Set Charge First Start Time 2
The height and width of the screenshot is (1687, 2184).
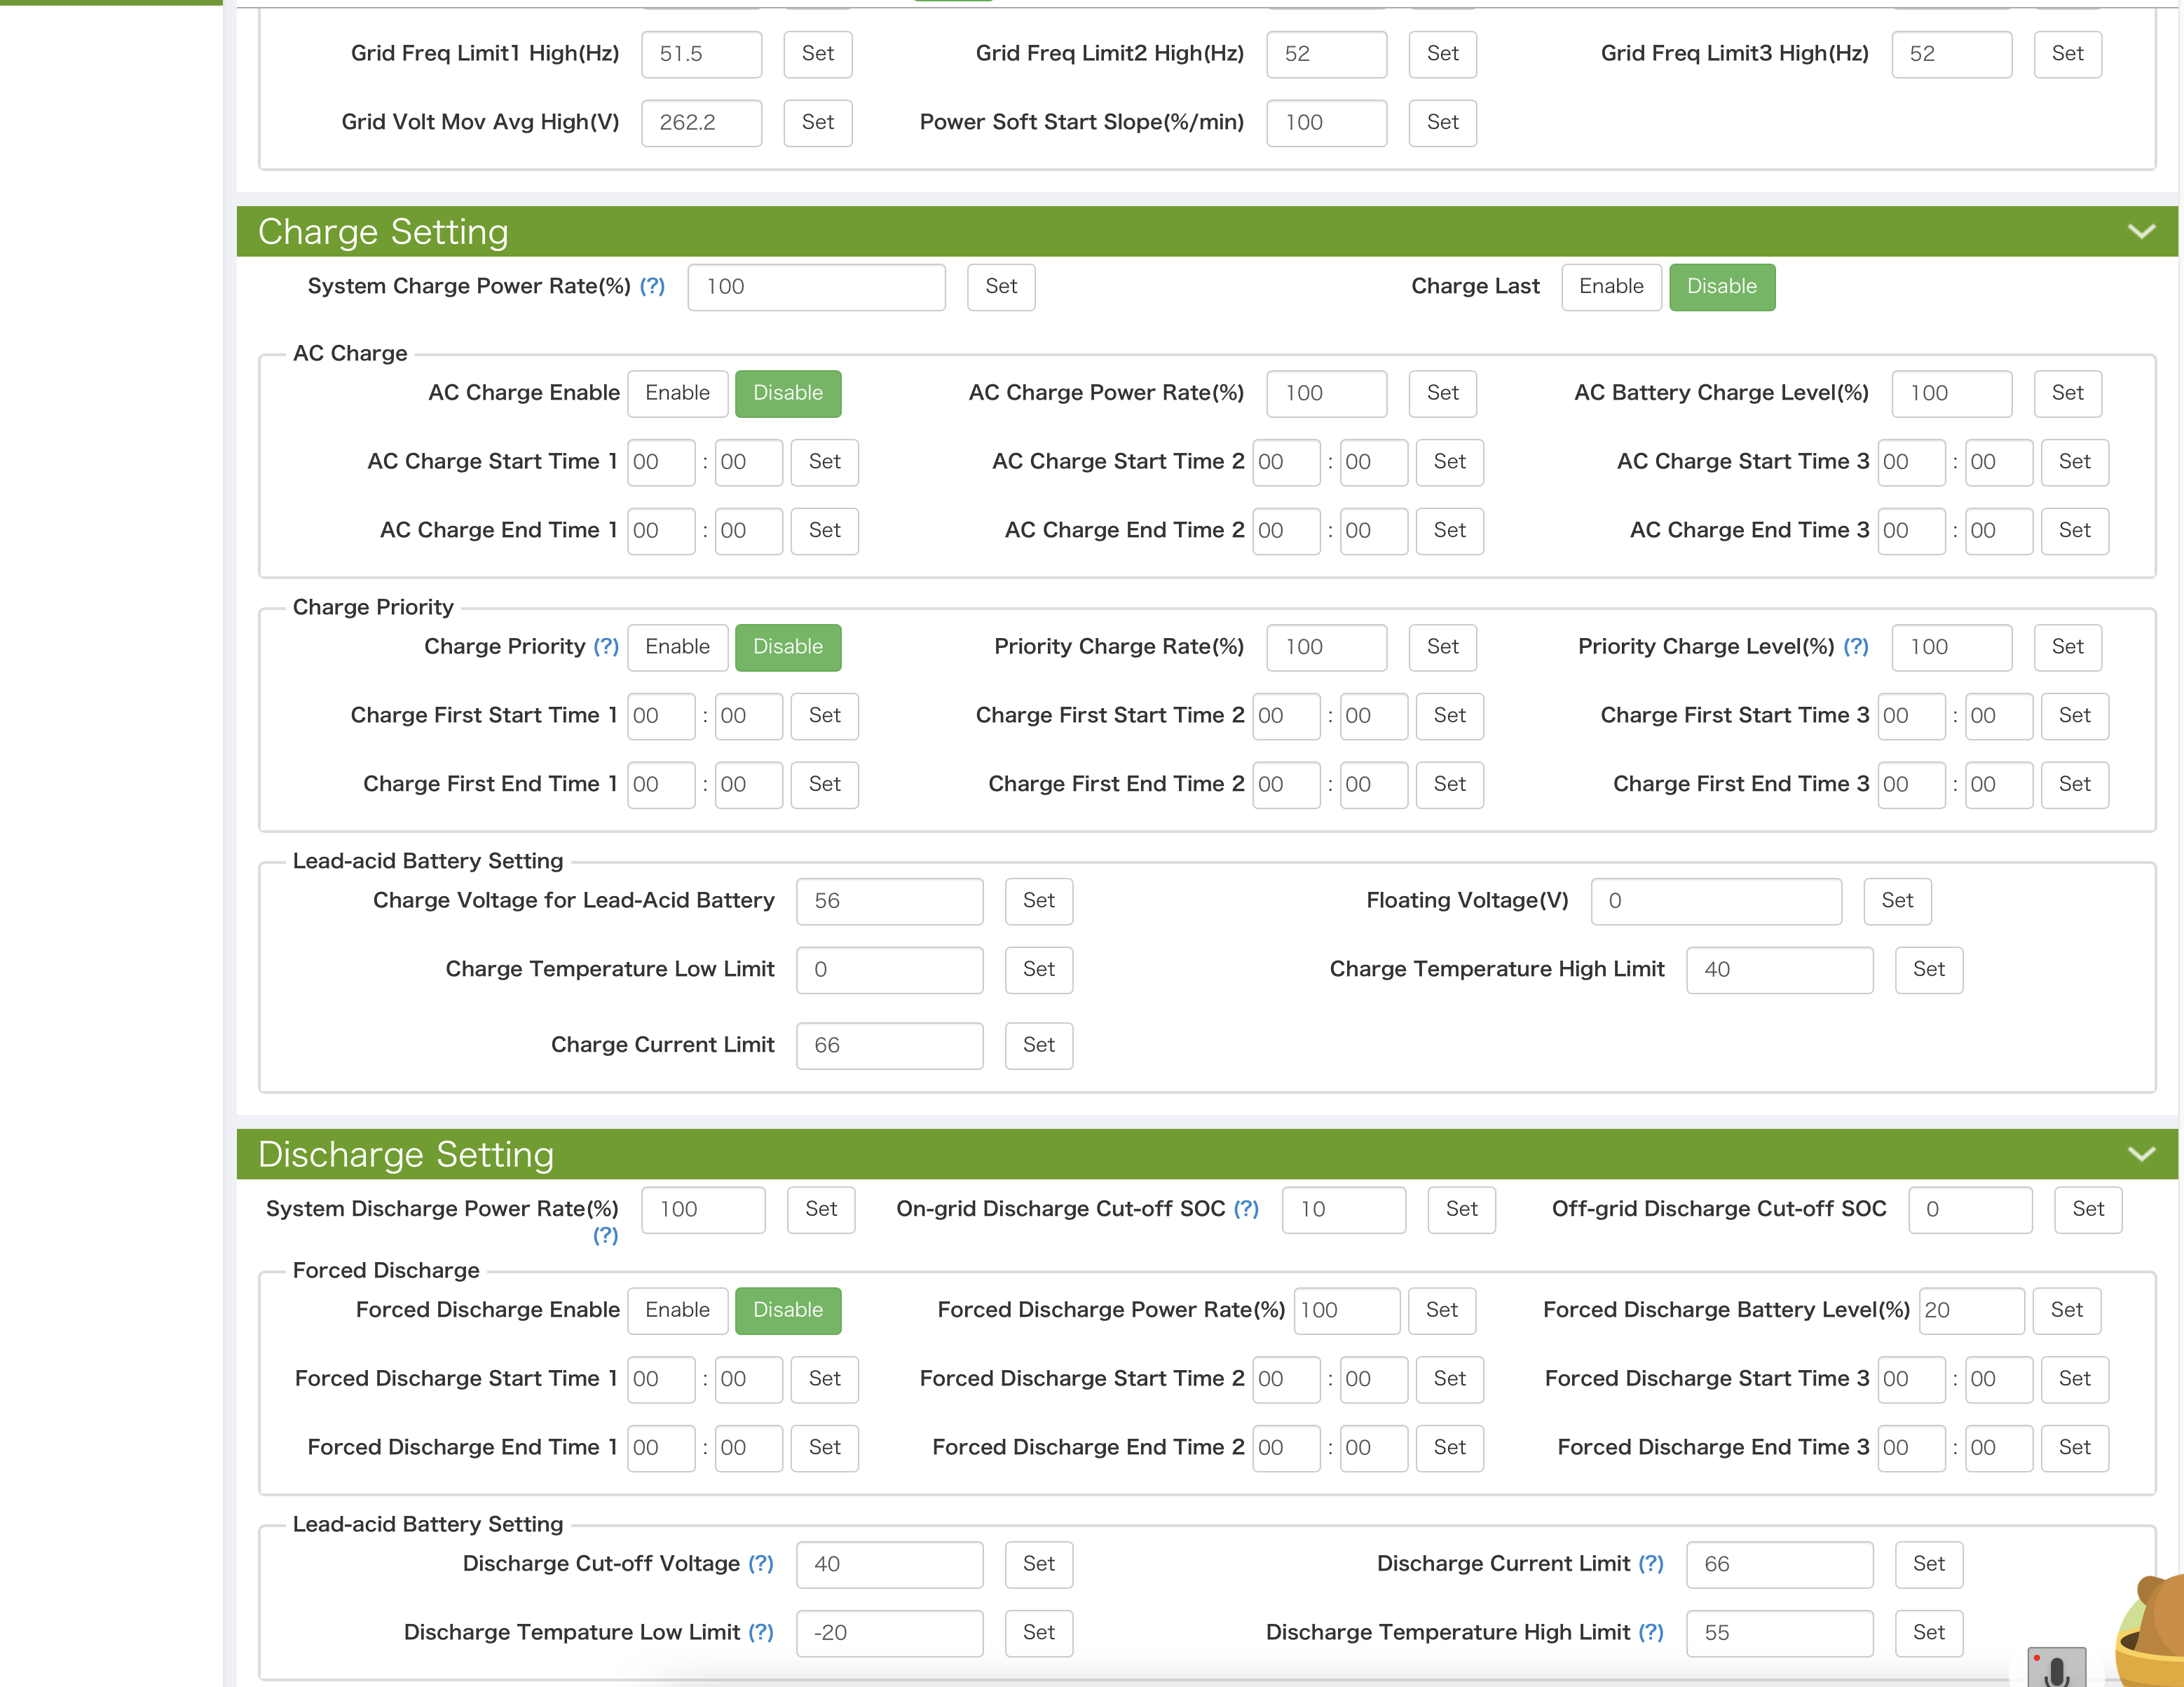[x=1450, y=717]
